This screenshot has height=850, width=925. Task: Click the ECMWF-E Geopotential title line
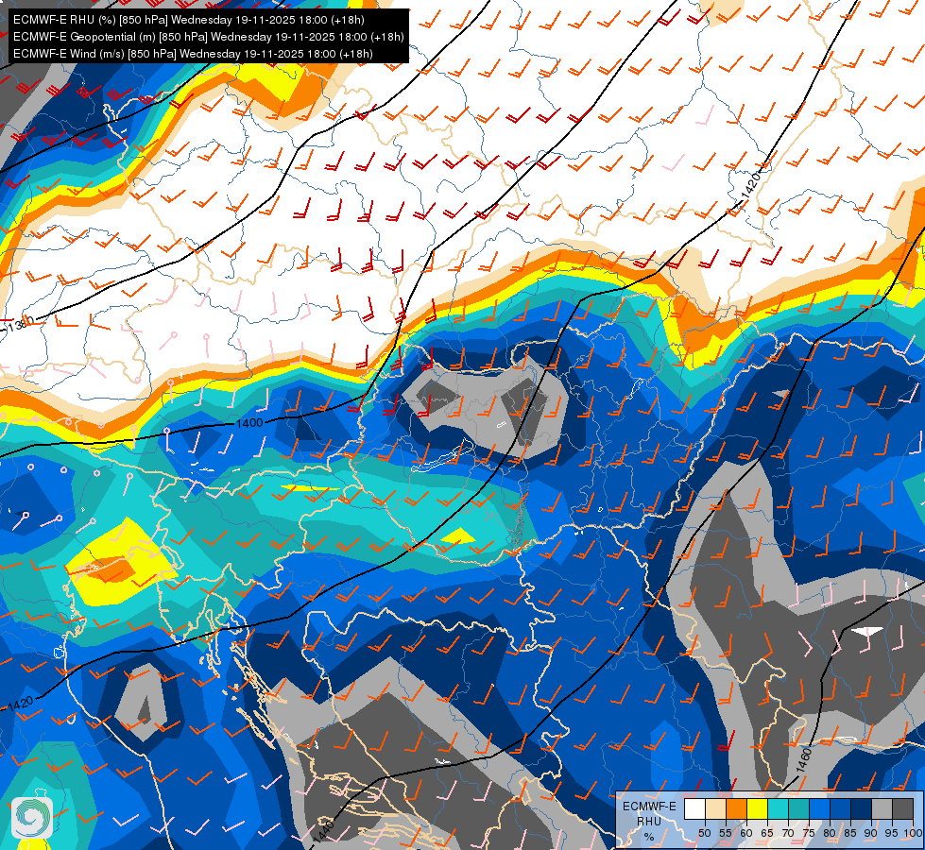point(208,37)
